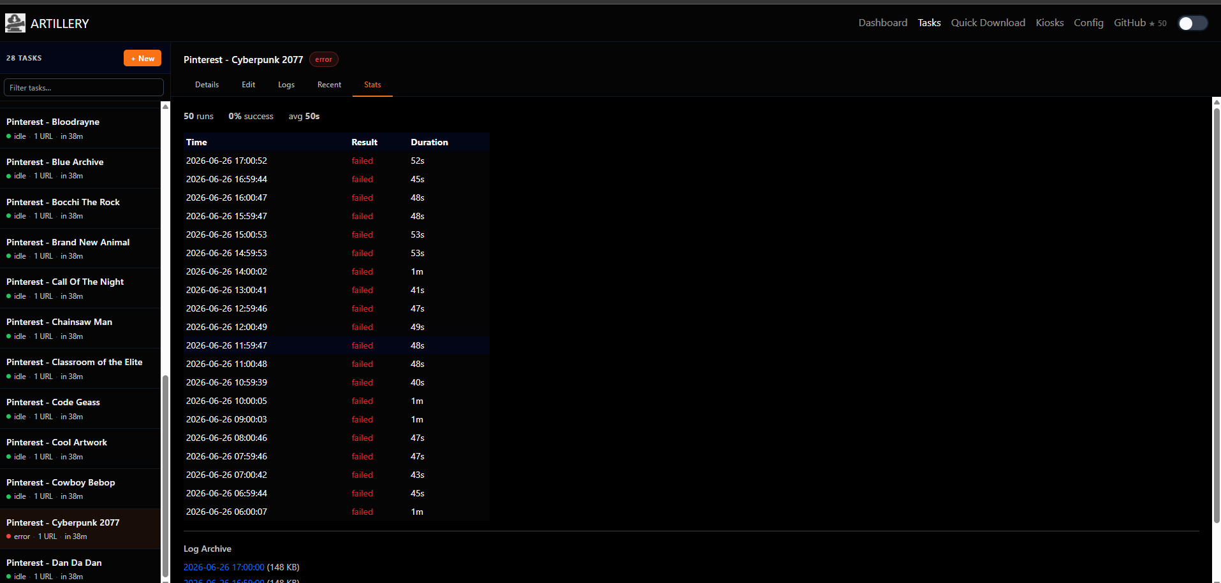
Task: Select Pinterest - Brand New Animal task
Action: click(80, 248)
